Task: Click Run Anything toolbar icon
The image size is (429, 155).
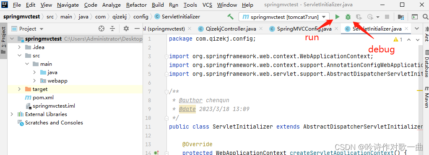Action: point(415,17)
